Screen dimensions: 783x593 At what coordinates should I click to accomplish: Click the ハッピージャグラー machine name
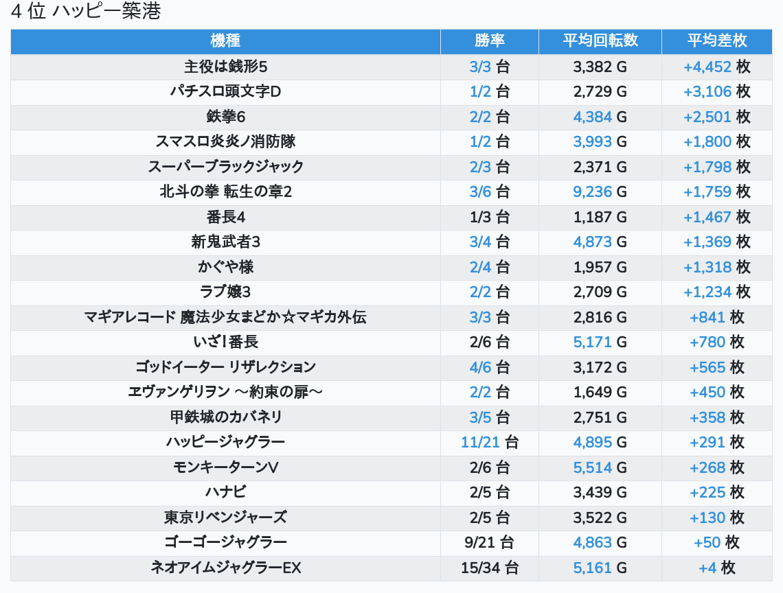pos(225,442)
